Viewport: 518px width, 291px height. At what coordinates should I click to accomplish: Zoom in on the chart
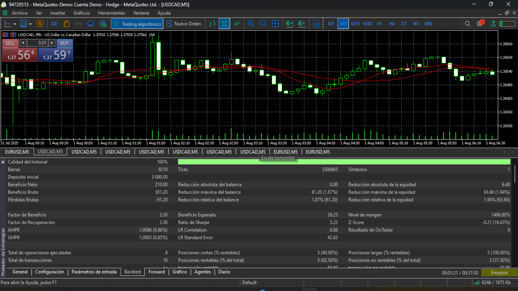[x=251, y=24]
